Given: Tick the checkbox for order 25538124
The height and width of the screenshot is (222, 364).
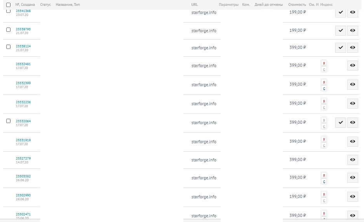Looking at the screenshot, I should tap(9, 47).
